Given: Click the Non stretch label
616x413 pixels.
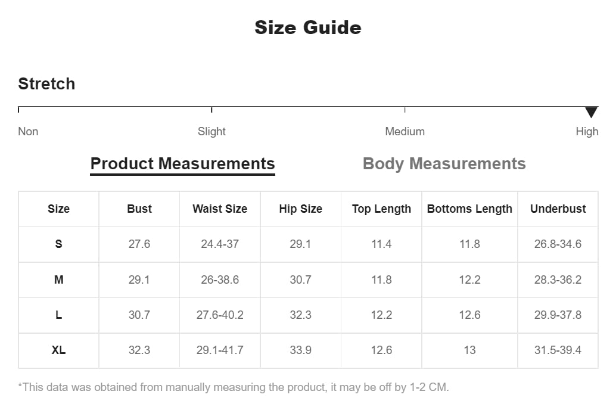Looking at the screenshot, I should click(28, 132).
